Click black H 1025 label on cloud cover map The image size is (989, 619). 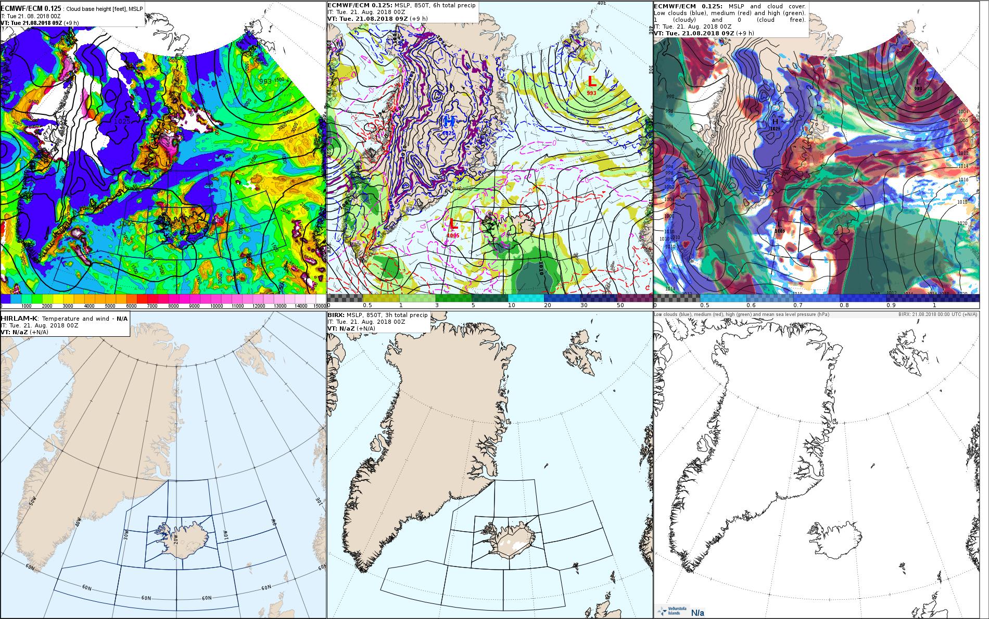click(775, 124)
